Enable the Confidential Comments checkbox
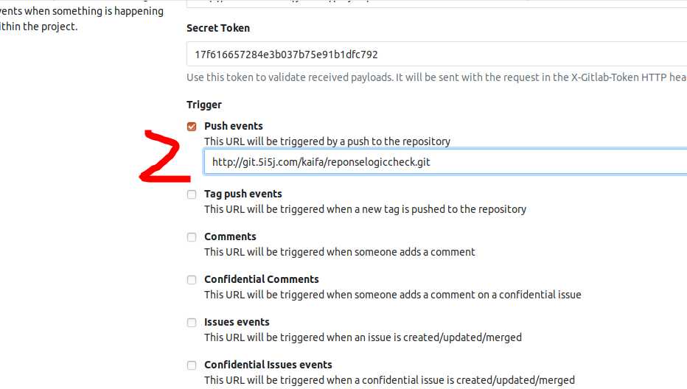687x389 pixels. click(x=192, y=280)
